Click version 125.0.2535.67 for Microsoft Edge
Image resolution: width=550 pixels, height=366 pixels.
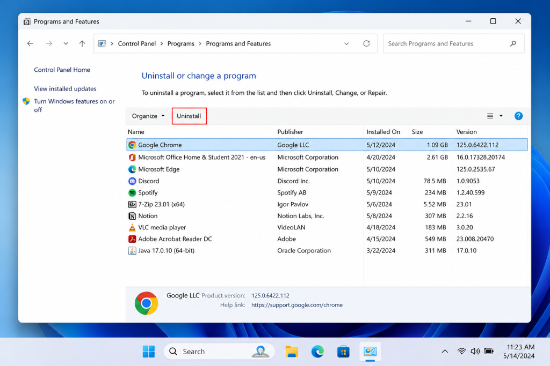pyautogui.click(x=475, y=169)
